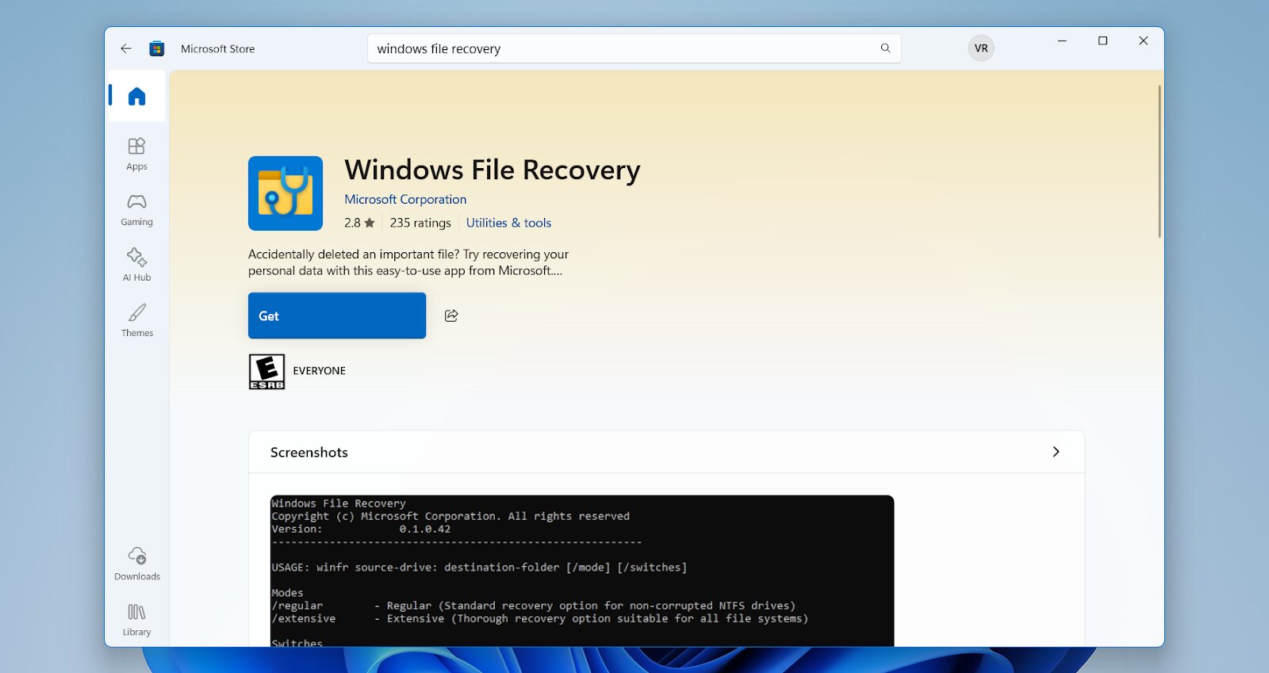Open the Microsoft Corporation publisher link

coord(405,200)
